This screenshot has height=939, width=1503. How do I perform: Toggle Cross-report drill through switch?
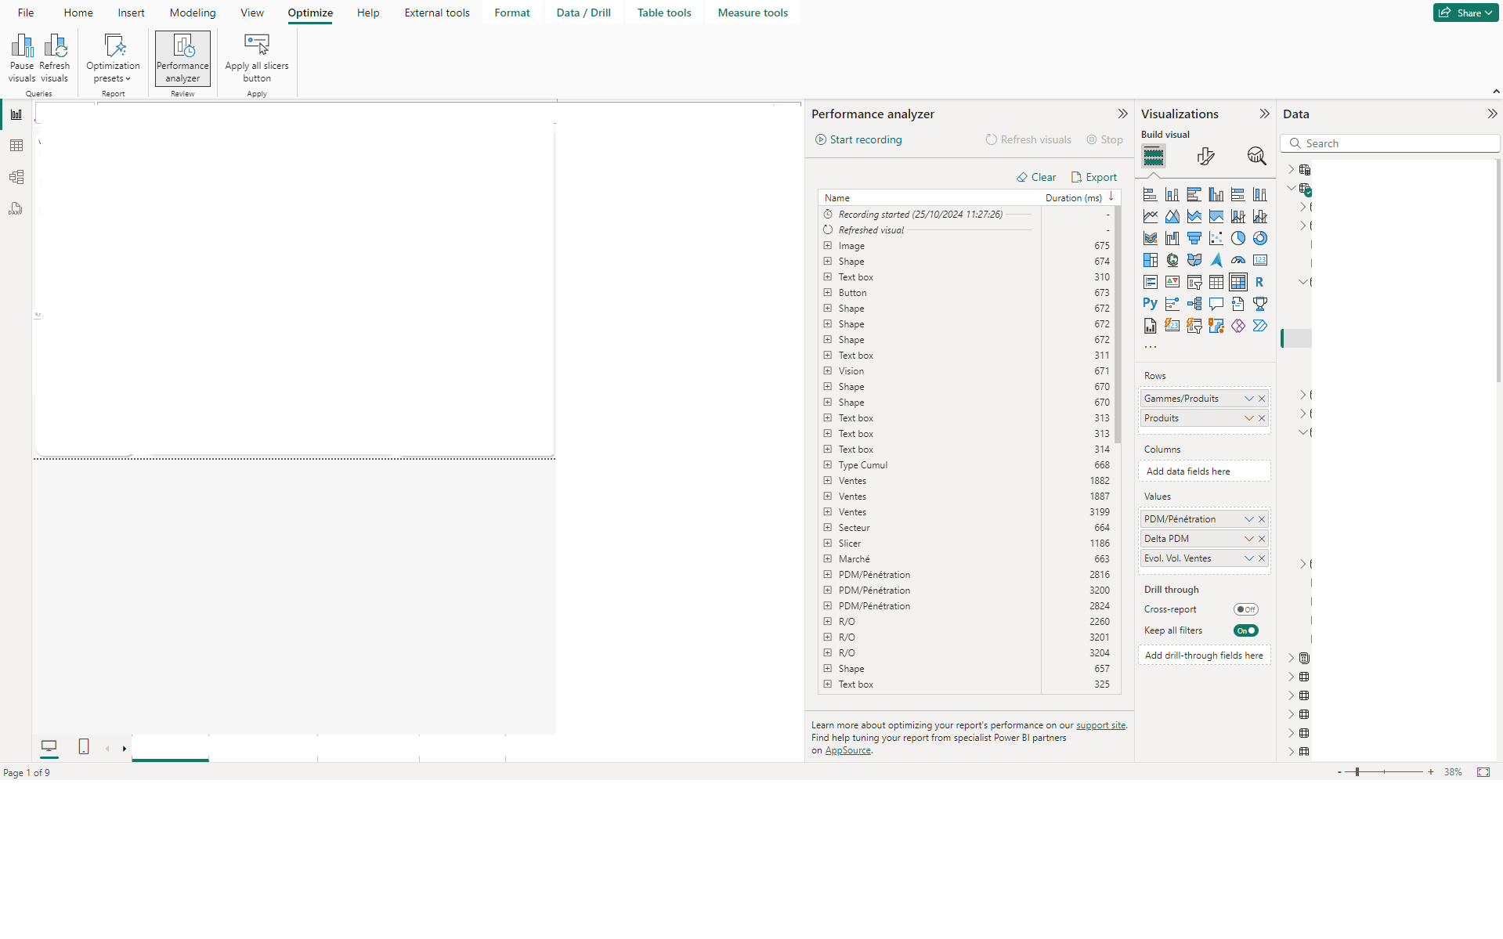(x=1245, y=609)
